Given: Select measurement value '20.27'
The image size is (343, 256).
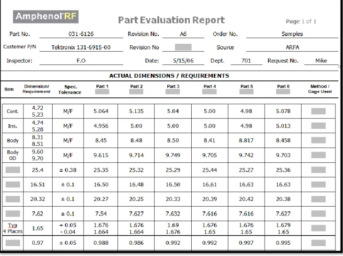Looking at the screenshot, I should pyautogui.click(x=101, y=199).
